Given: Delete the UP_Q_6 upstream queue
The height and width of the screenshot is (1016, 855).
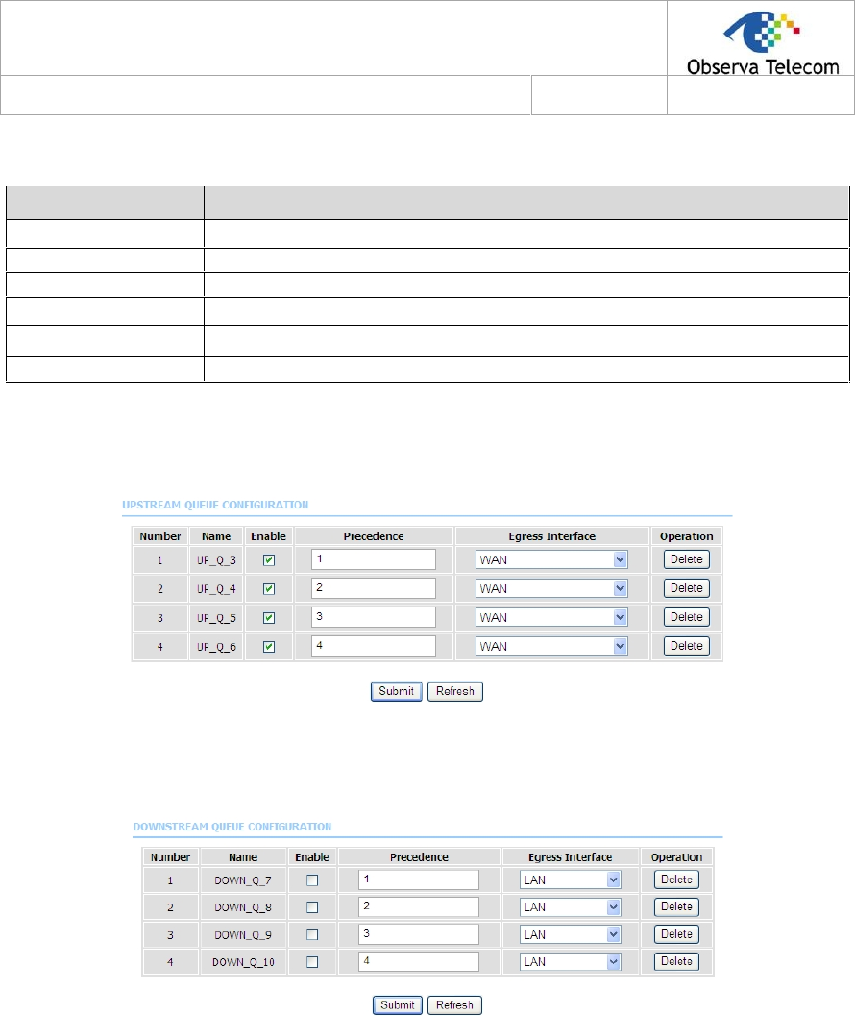Looking at the screenshot, I should tap(687, 646).
